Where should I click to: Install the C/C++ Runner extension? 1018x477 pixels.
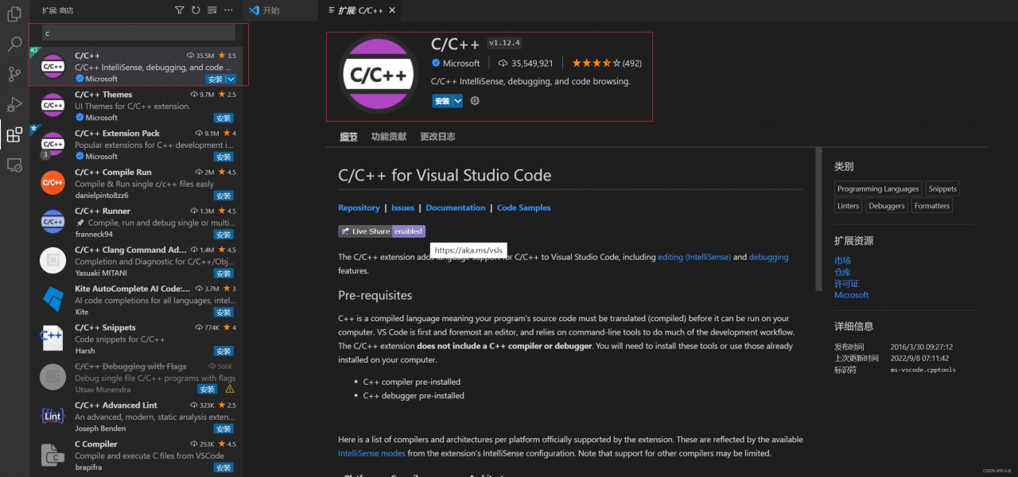pos(223,235)
